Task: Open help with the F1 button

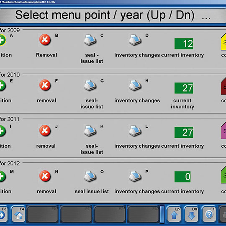Action: 209,214
